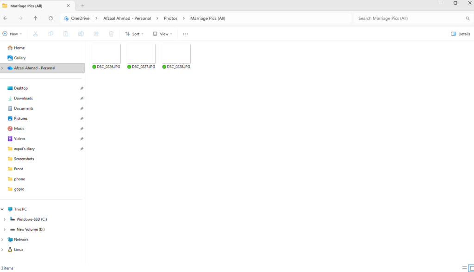Select the DSC_0227.JPG thumbnail
The width and height of the screenshot is (474, 272).
click(141, 54)
